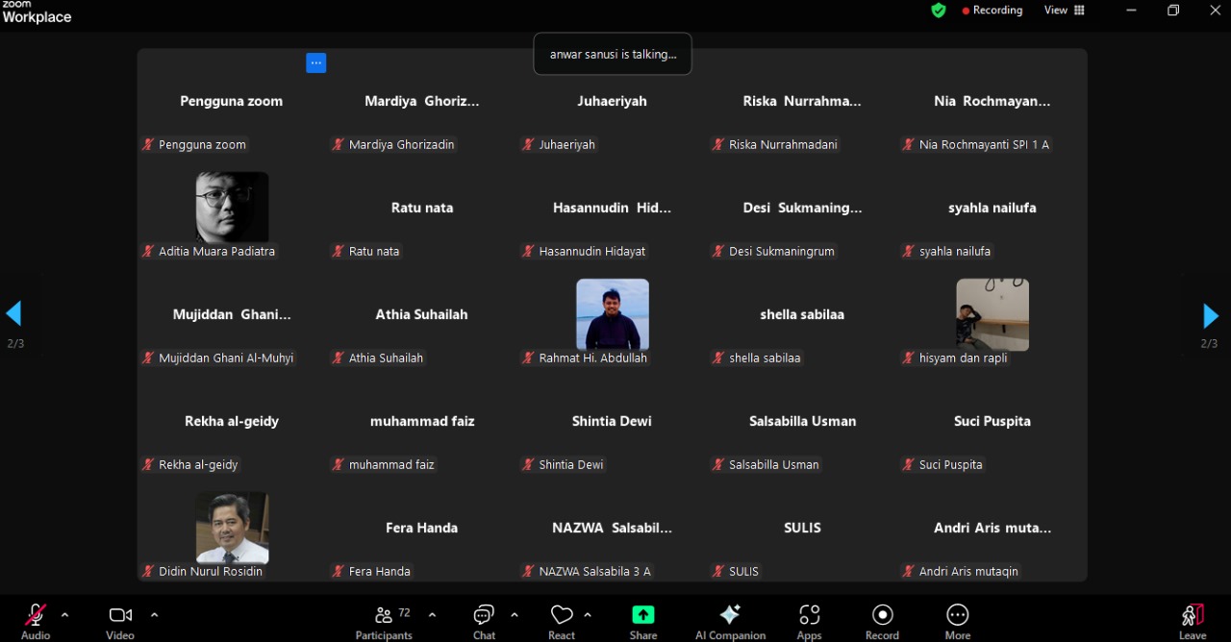Expand audio options arrow beside Audio

65,615
